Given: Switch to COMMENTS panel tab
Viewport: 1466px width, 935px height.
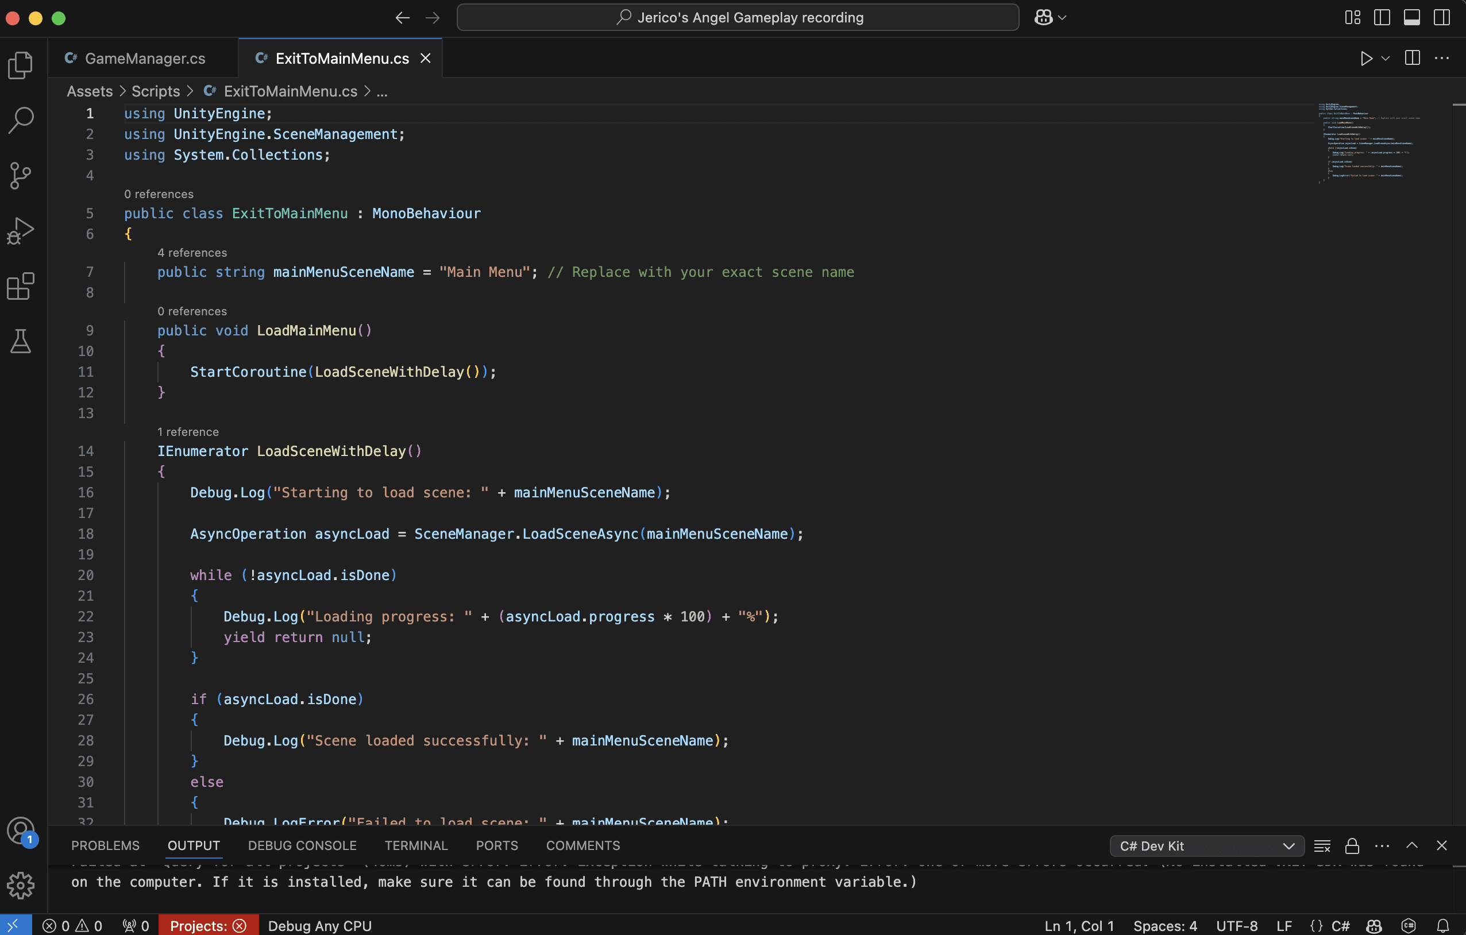Looking at the screenshot, I should (x=582, y=845).
